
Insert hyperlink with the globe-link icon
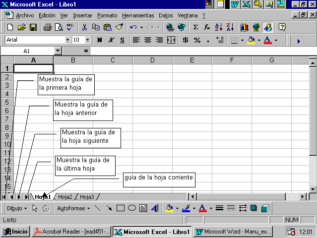point(170,27)
